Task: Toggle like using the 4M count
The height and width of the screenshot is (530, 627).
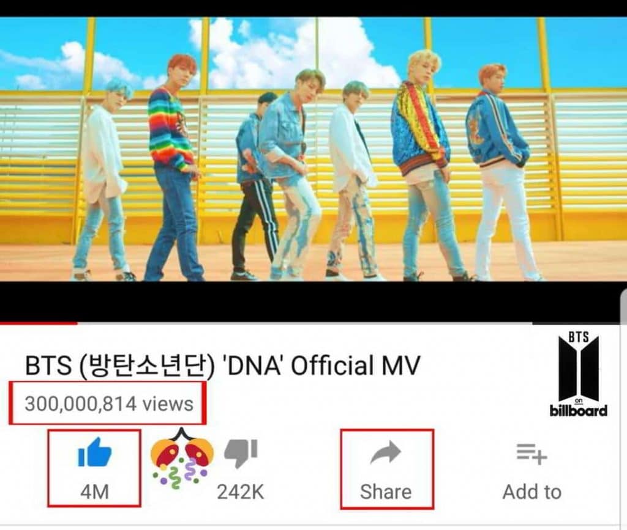Action: [95, 491]
